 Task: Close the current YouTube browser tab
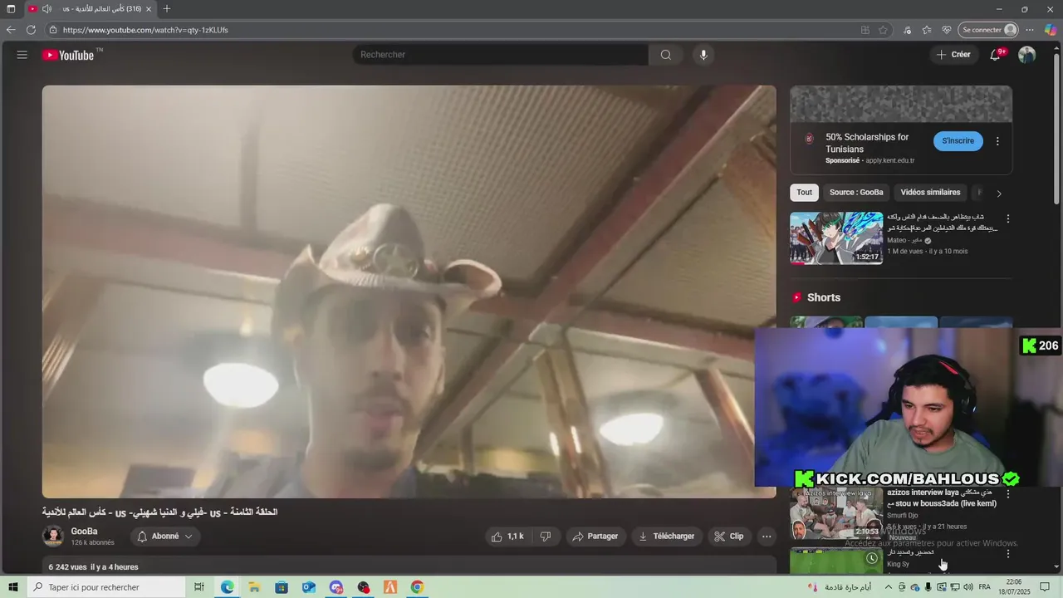click(149, 9)
